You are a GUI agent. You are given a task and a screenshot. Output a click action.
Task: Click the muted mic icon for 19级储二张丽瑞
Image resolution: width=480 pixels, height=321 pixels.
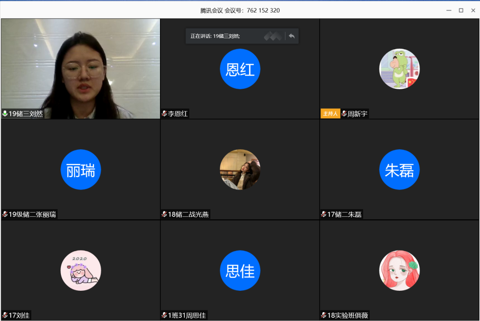pyautogui.click(x=5, y=214)
